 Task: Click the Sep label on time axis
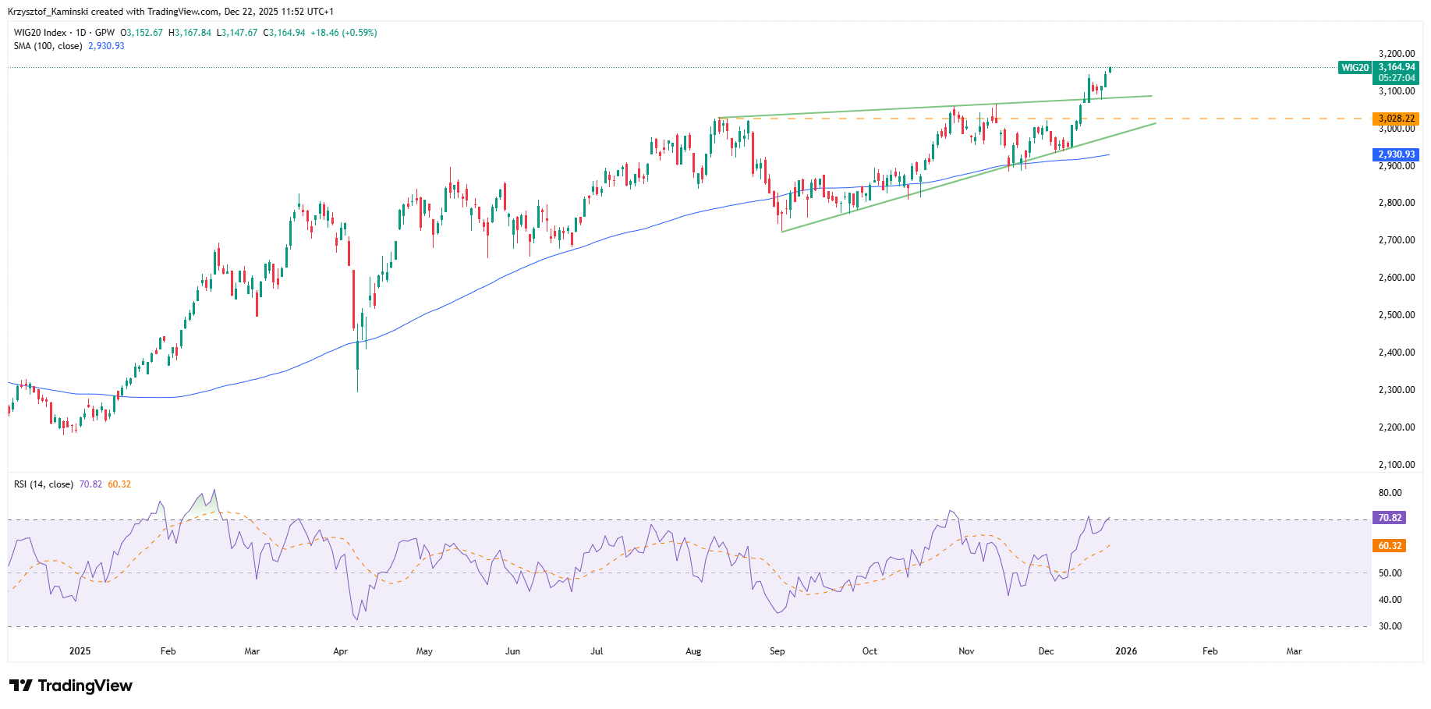pyautogui.click(x=777, y=651)
